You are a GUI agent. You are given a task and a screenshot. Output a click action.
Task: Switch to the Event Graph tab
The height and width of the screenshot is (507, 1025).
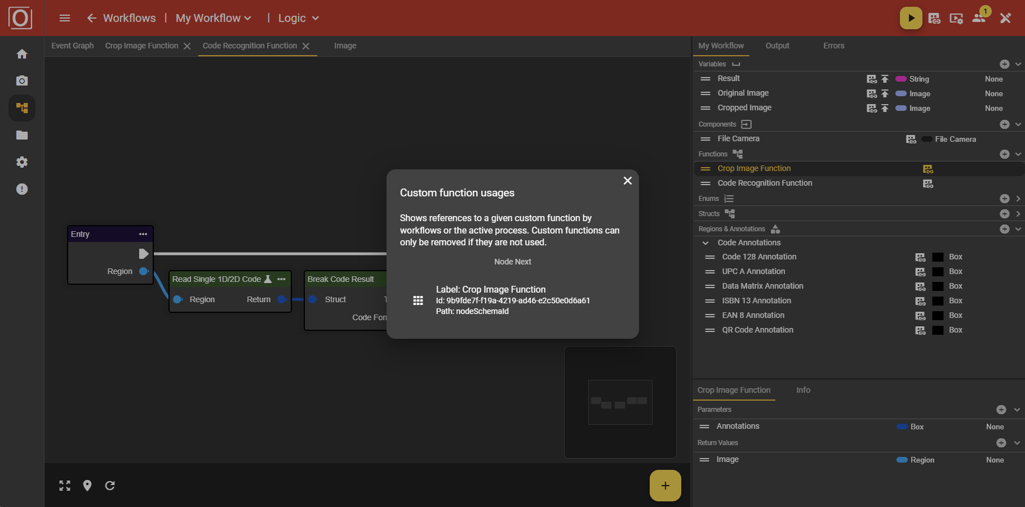click(x=72, y=46)
